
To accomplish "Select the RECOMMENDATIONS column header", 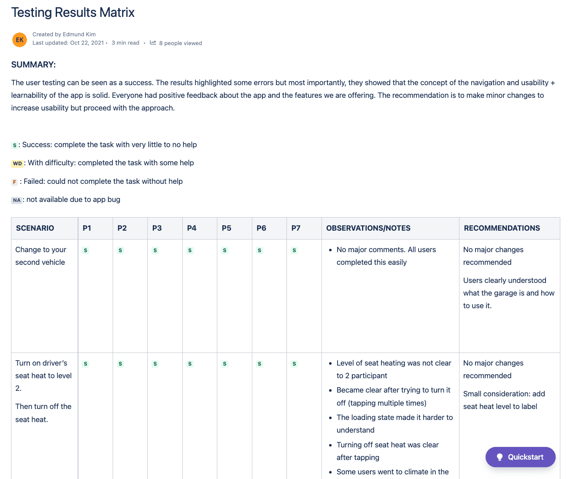I will (502, 228).
